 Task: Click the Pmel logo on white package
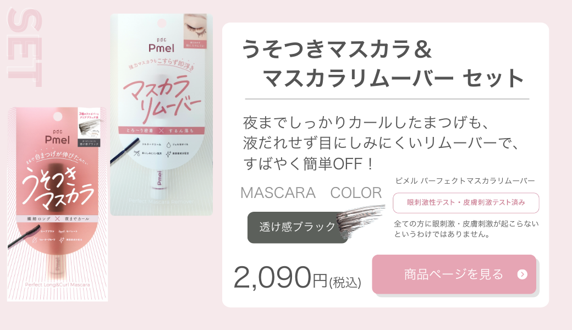tap(161, 46)
